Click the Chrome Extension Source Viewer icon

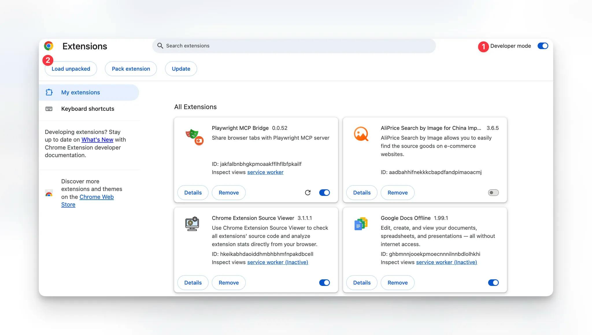(x=192, y=224)
